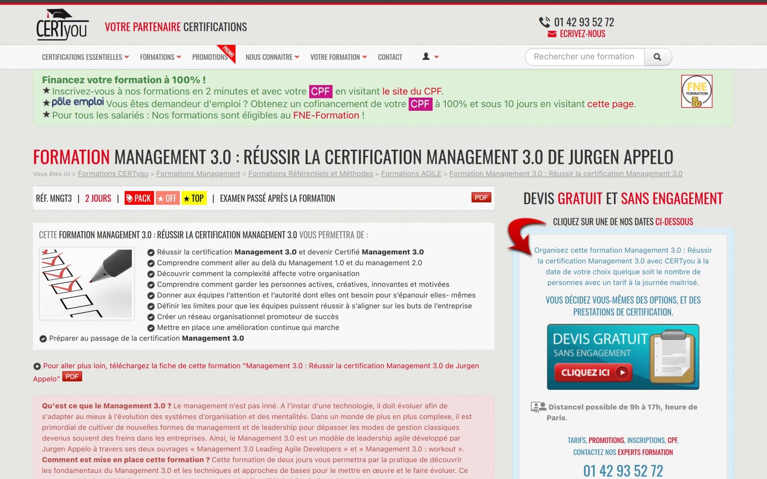The width and height of the screenshot is (767, 479).
Task: Expand the Votre Formation menu
Action: [x=339, y=57]
